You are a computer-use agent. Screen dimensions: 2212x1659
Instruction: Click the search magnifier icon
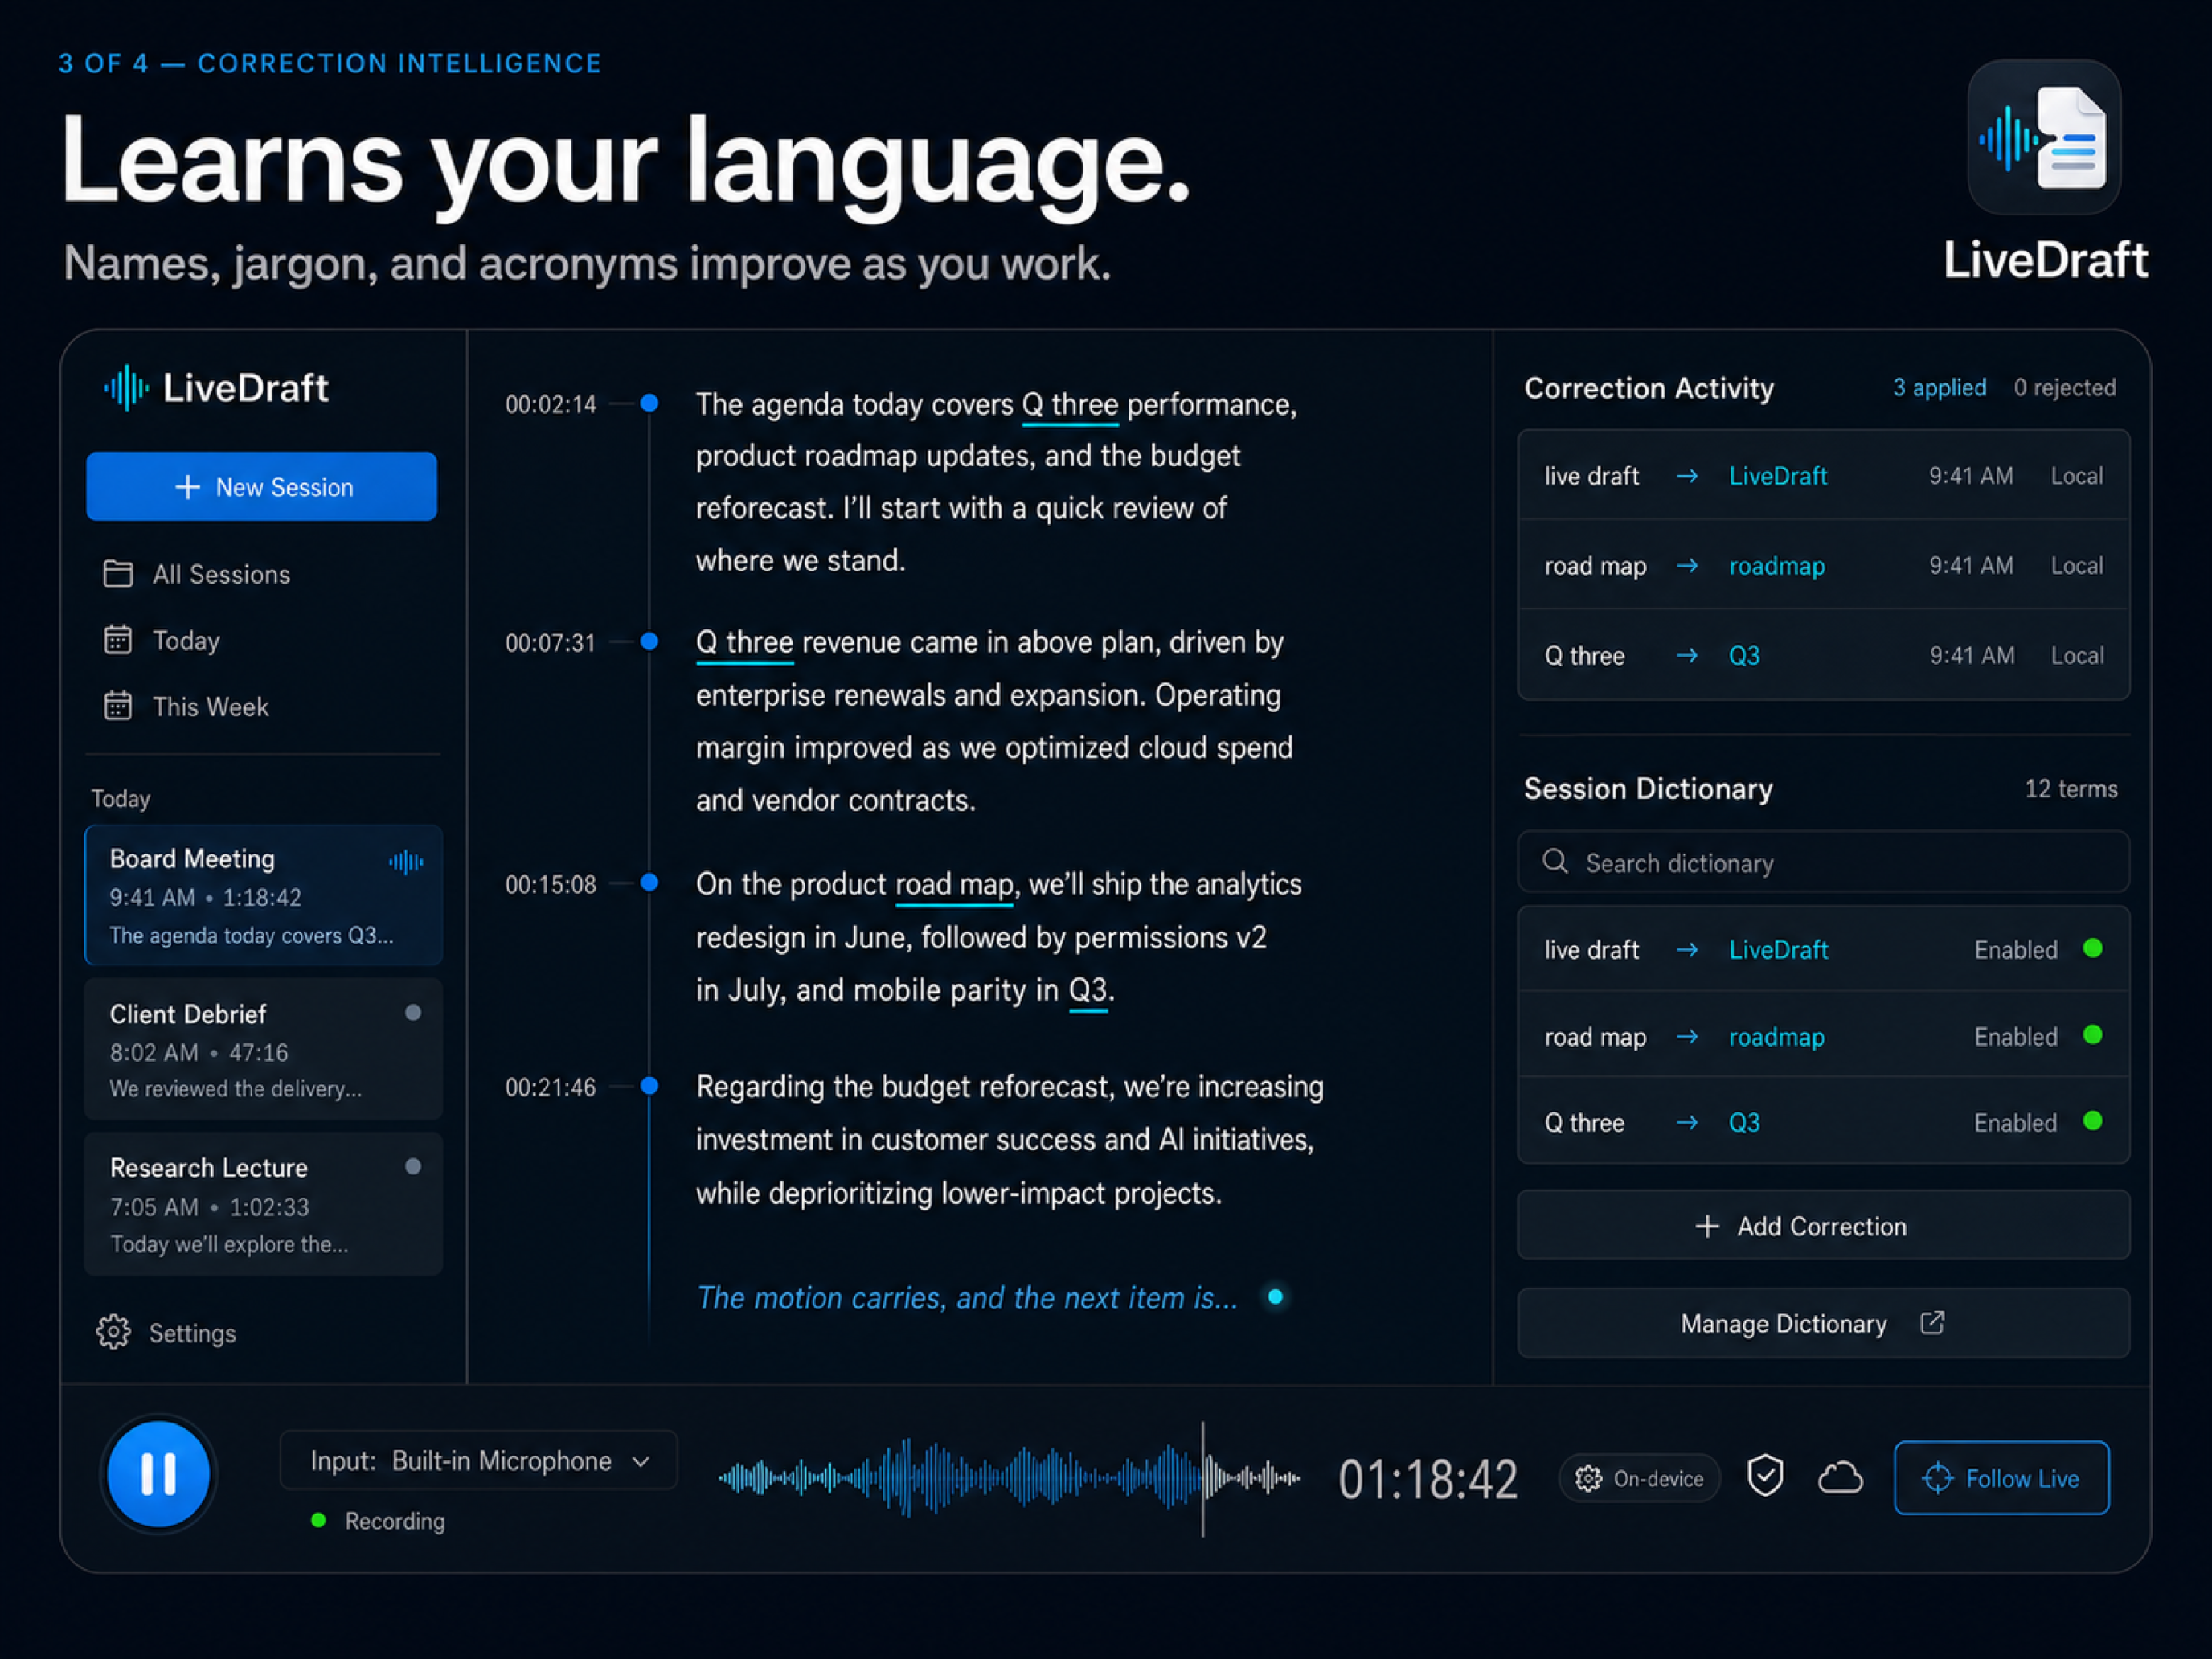1555,861
